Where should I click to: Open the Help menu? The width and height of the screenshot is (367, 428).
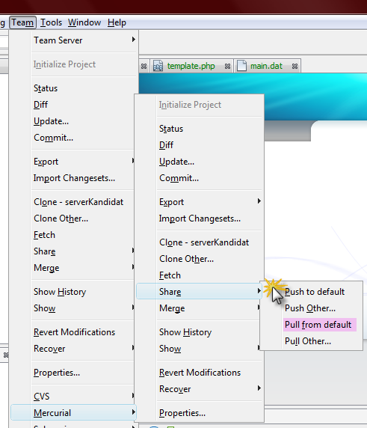coord(117,22)
